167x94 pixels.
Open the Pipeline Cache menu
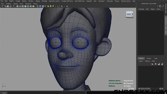point(126,1)
